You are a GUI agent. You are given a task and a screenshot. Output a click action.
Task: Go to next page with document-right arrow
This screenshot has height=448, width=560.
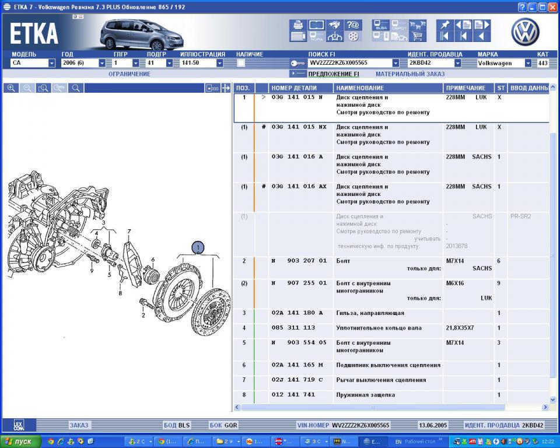481,25
